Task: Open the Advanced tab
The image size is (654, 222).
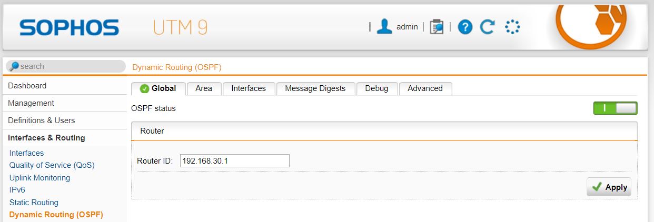Action: coord(425,88)
